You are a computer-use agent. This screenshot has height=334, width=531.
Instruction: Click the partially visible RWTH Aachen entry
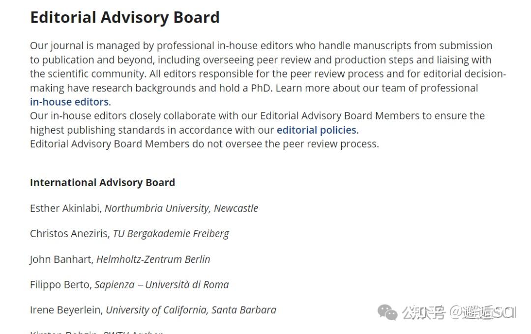tap(96, 332)
